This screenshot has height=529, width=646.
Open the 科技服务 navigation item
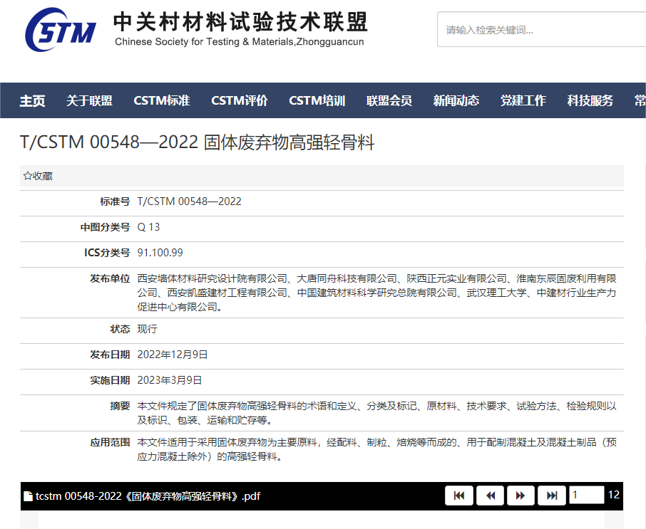(590, 100)
